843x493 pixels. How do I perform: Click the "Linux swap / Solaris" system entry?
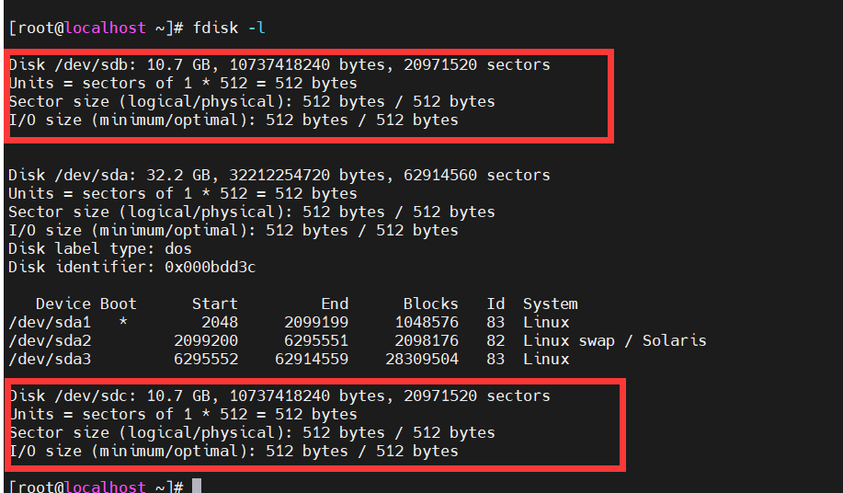(x=614, y=341)
